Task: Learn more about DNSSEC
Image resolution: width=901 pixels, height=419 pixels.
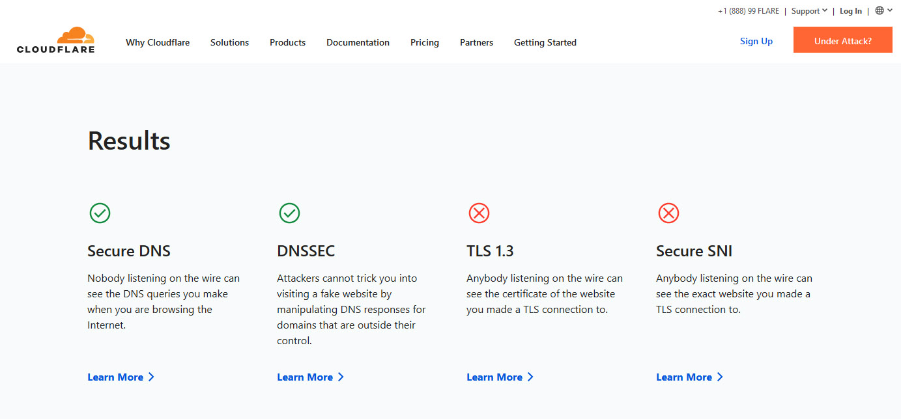Action: (x=310, y=377)
